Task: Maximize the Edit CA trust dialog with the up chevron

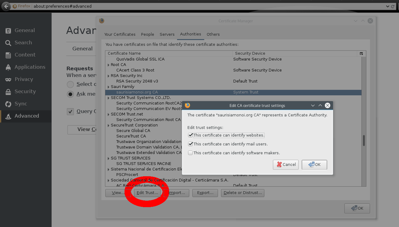Action: coord(320,105)
